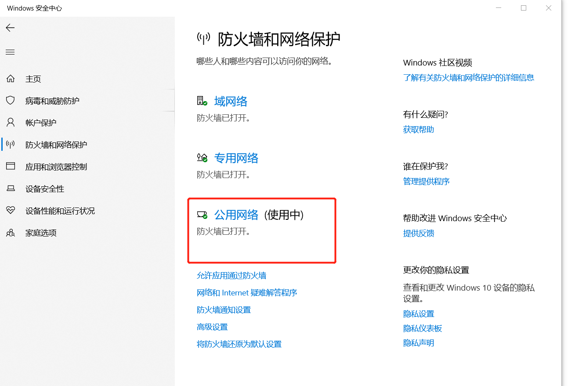The image size is (575, 386).
Task: Click the laptop icon for device security
Action: click(11, 189)
